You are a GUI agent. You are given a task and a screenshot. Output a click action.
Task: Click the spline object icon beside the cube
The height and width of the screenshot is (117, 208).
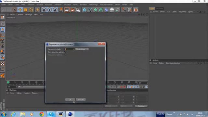[90, 10]
